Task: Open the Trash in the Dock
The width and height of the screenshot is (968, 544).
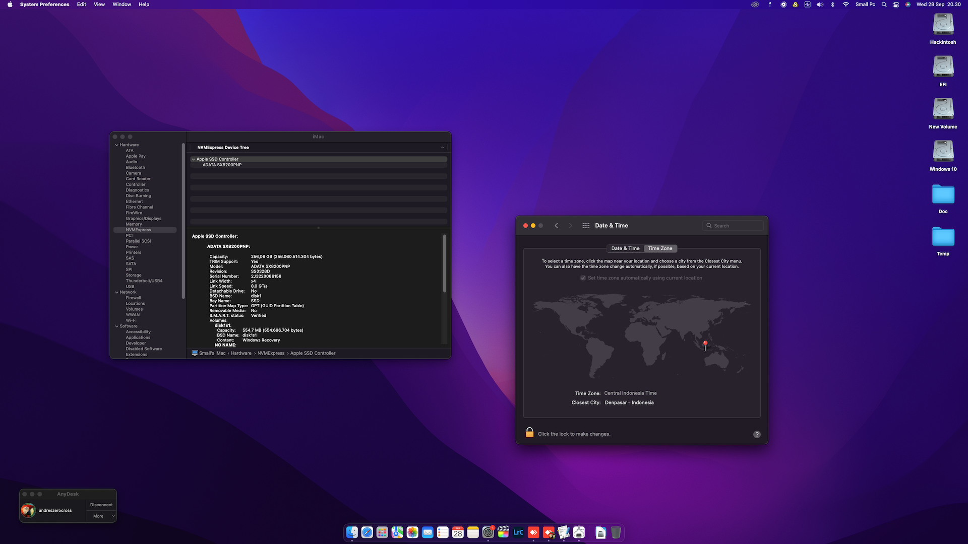Action: 616,532
